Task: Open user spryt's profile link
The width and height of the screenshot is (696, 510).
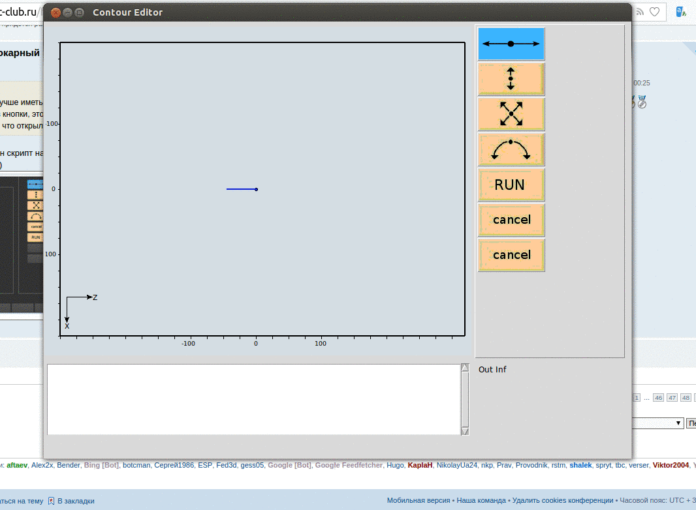Action: 603,465
